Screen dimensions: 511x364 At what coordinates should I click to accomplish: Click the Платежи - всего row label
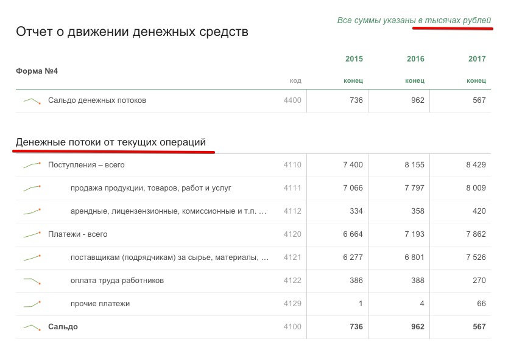click(x=77, y=234)
